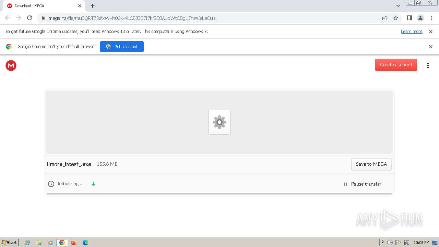
Task: Switch to Chrome in taskbar
Action: 62,243
